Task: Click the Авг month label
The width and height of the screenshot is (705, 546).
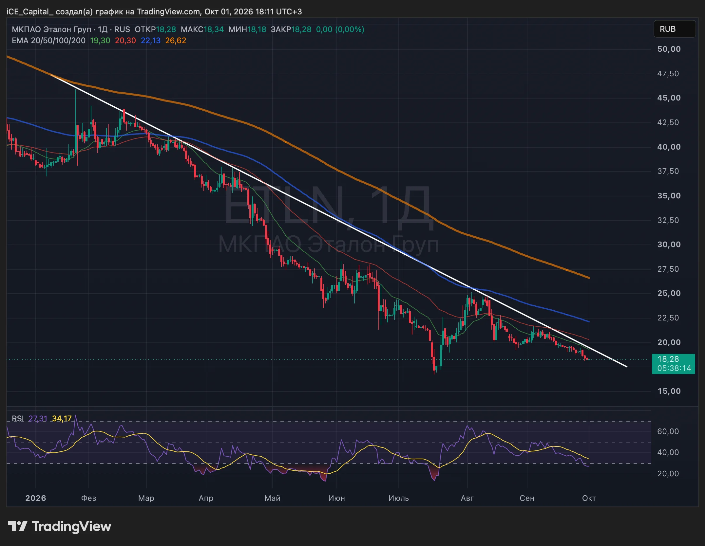Action: pyautogui.click(x=467, y=498)
